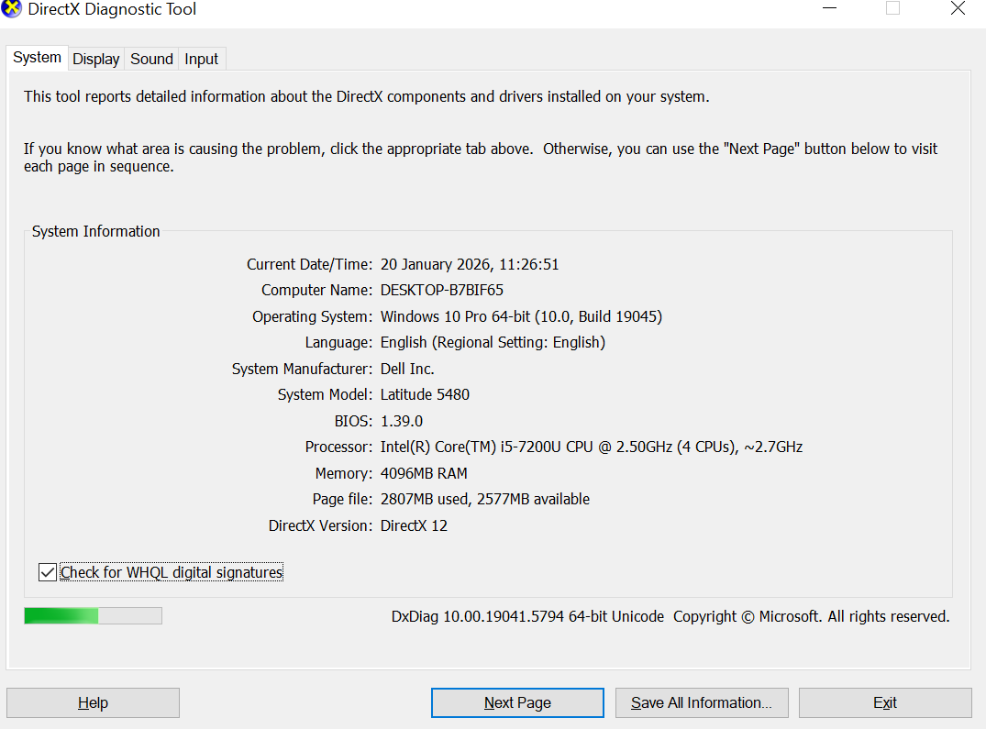Select the Input tab
Screen dimensions: 986x729
point(201,58)
